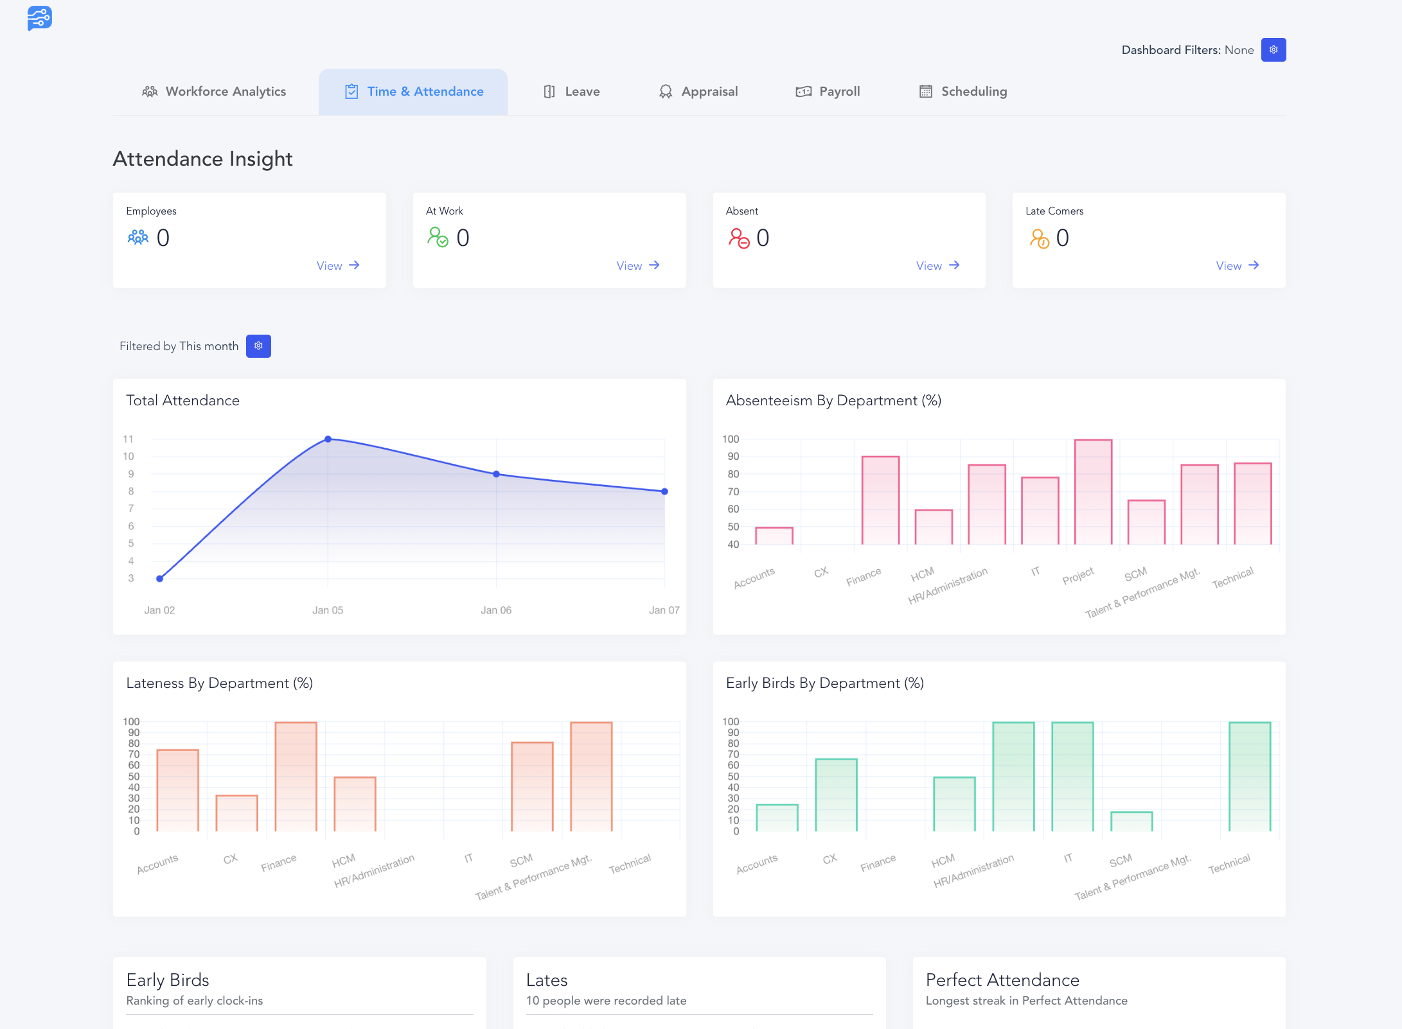The height and width of the screenshot is (1029, 1402).
Task: Click the Employees icon on the Employees card
Action: pos(138,237)
